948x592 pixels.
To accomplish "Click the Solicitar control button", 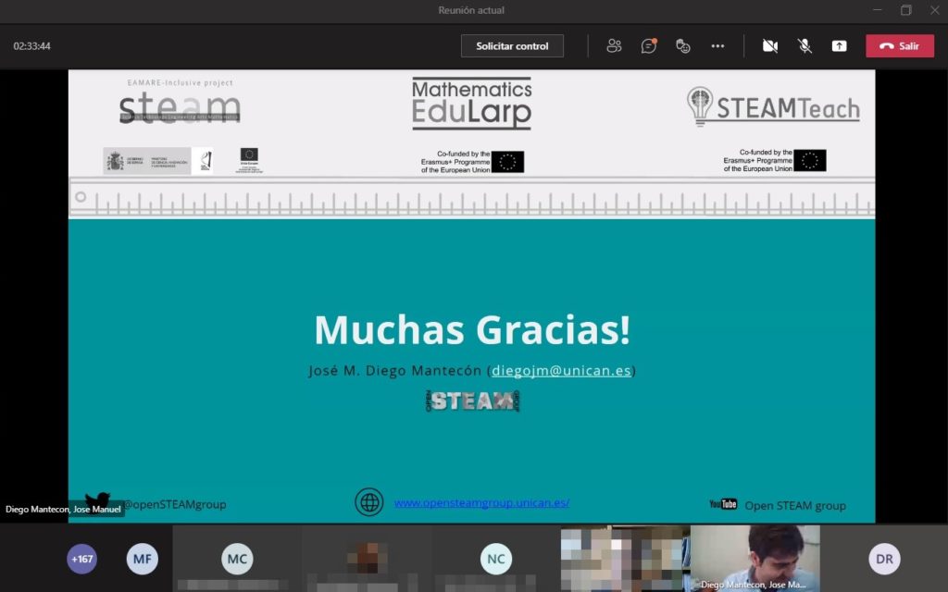I will pos(512,46).
